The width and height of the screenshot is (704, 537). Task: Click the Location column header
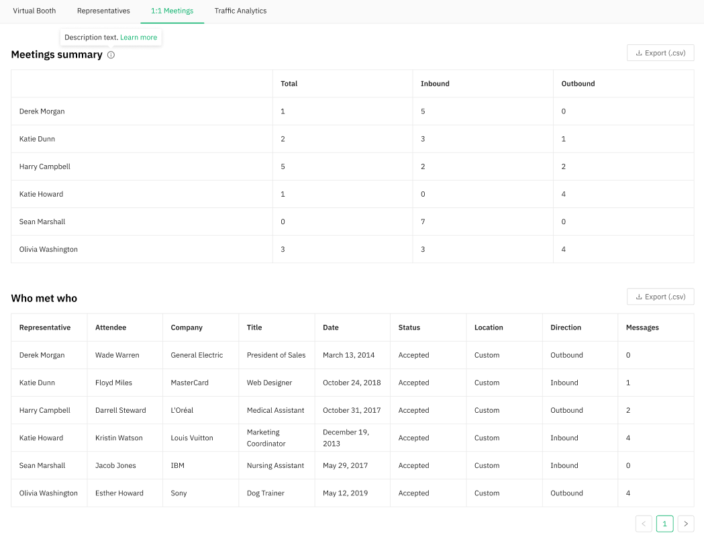489,328
